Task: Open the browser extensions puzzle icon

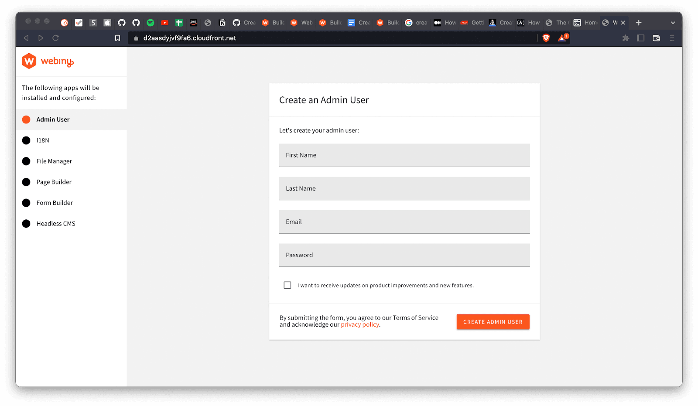Action: click(x=626, y=38)
